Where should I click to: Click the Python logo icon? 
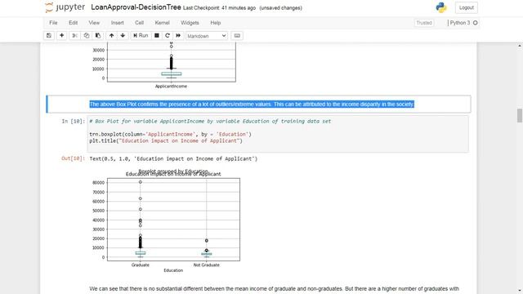click(441, 7)
